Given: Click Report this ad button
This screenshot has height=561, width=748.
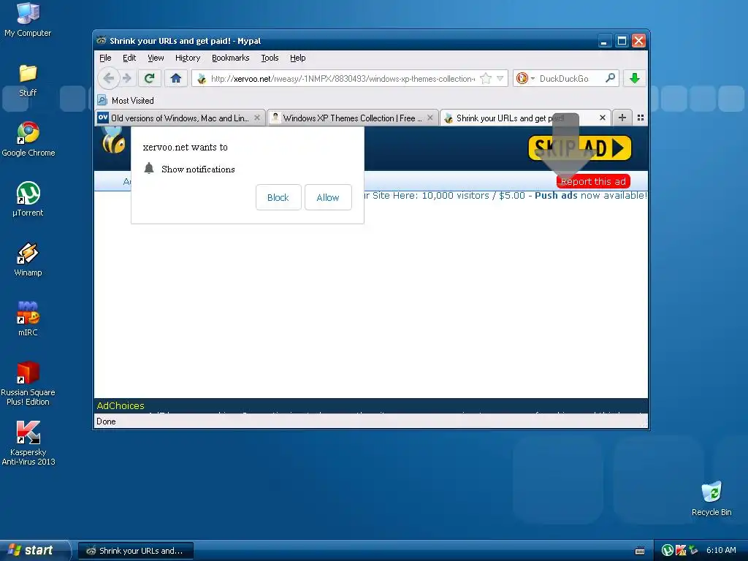Looking at the screenshot, I should 593,181.
